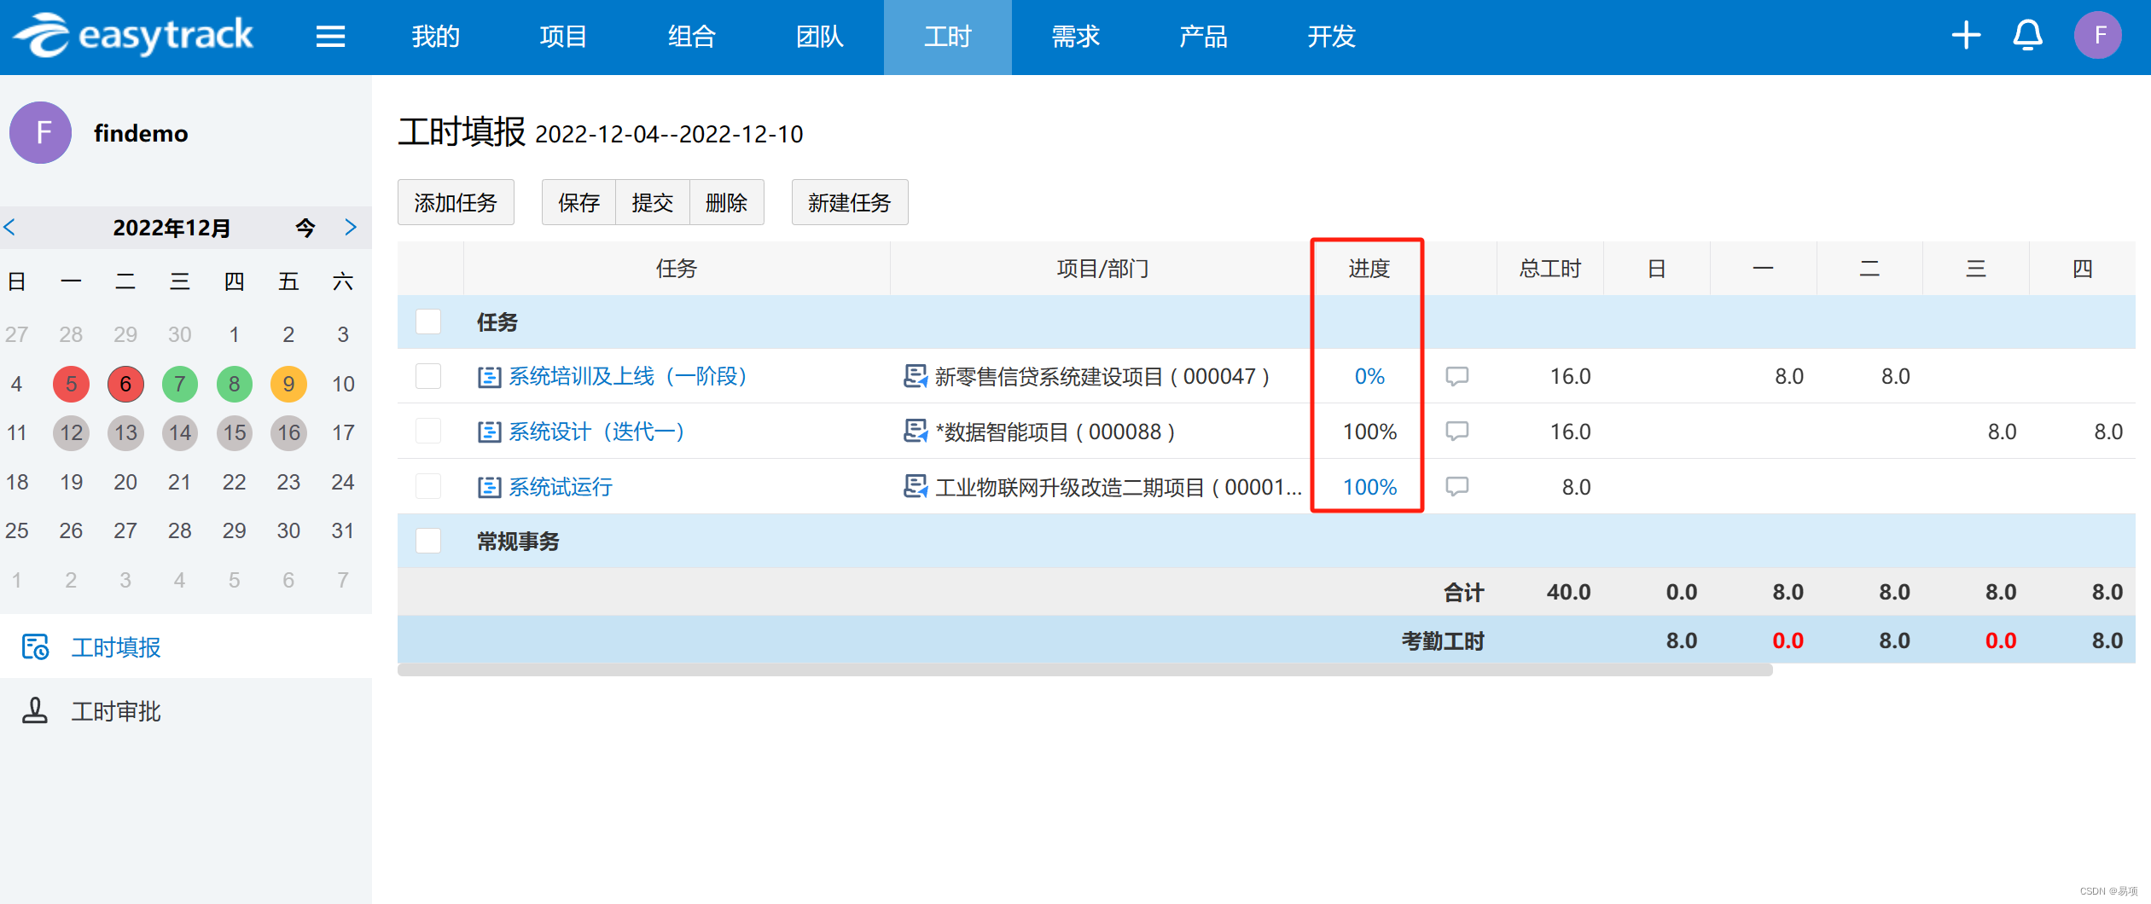The image size is (2151, 904).
Task: Click the 保存 button
Action: [578, 203]
